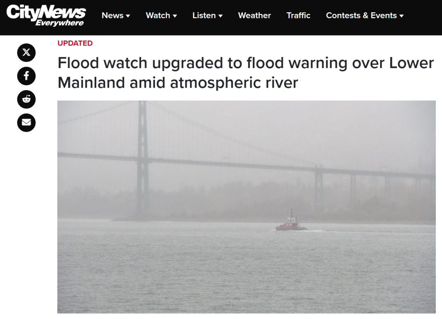Image resolution: width=442 pixels, height=319 pixels.
Task: Expand the Listen dropdown arrow
Action: click(221, 16)
